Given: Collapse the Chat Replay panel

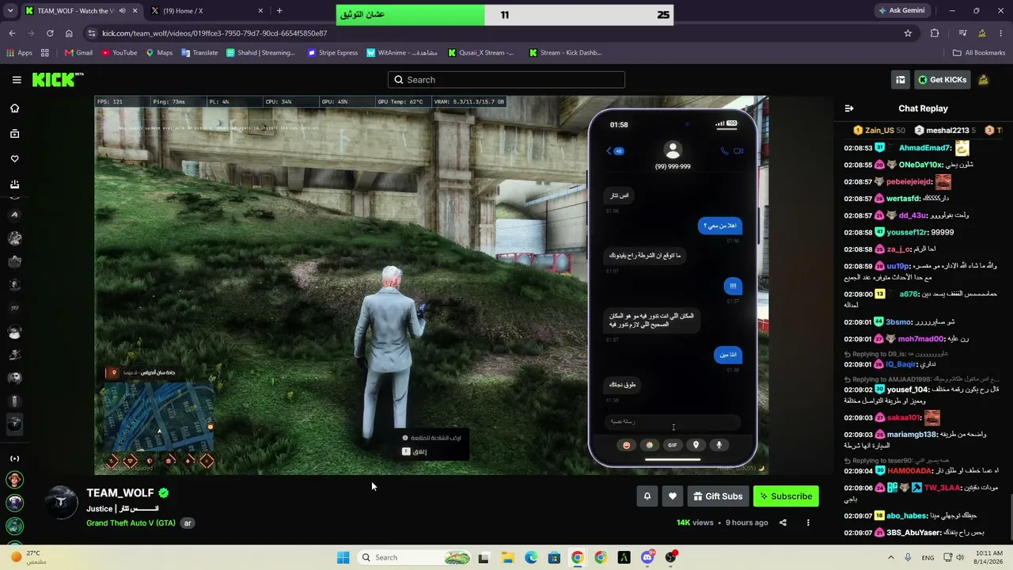Looking at the screenshot, I should click(x=849, y=108).
